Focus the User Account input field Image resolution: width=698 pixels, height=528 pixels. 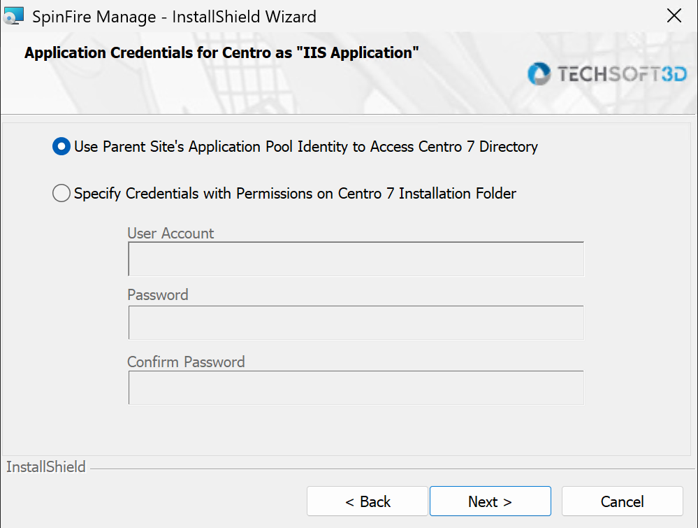click(356, 259)
